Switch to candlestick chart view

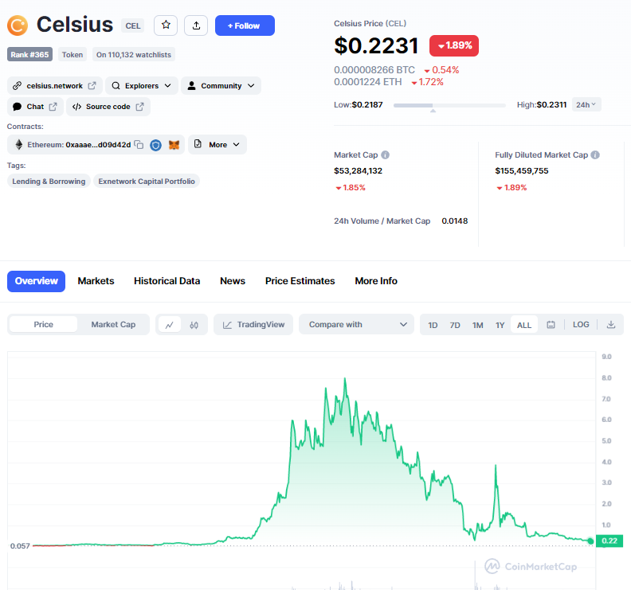point(194,325)
